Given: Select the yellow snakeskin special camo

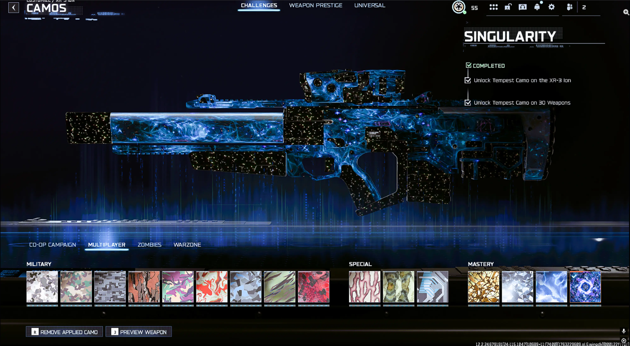Looking at the screenshot, I should (399, 287).
